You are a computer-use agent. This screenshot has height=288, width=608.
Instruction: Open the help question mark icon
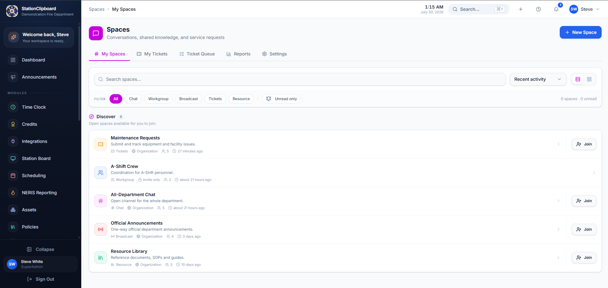[538, 9]
